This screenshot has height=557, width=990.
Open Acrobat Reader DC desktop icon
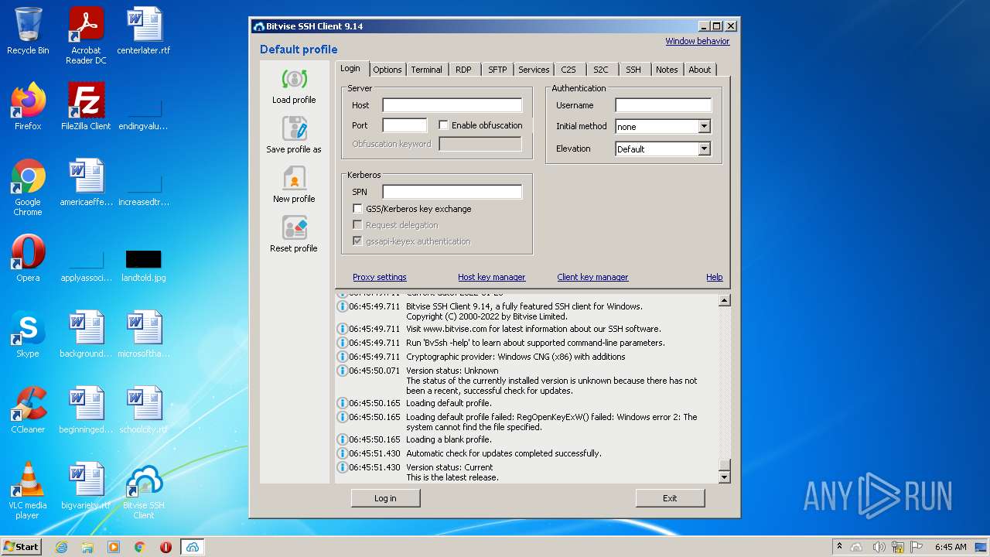[86, 36]
